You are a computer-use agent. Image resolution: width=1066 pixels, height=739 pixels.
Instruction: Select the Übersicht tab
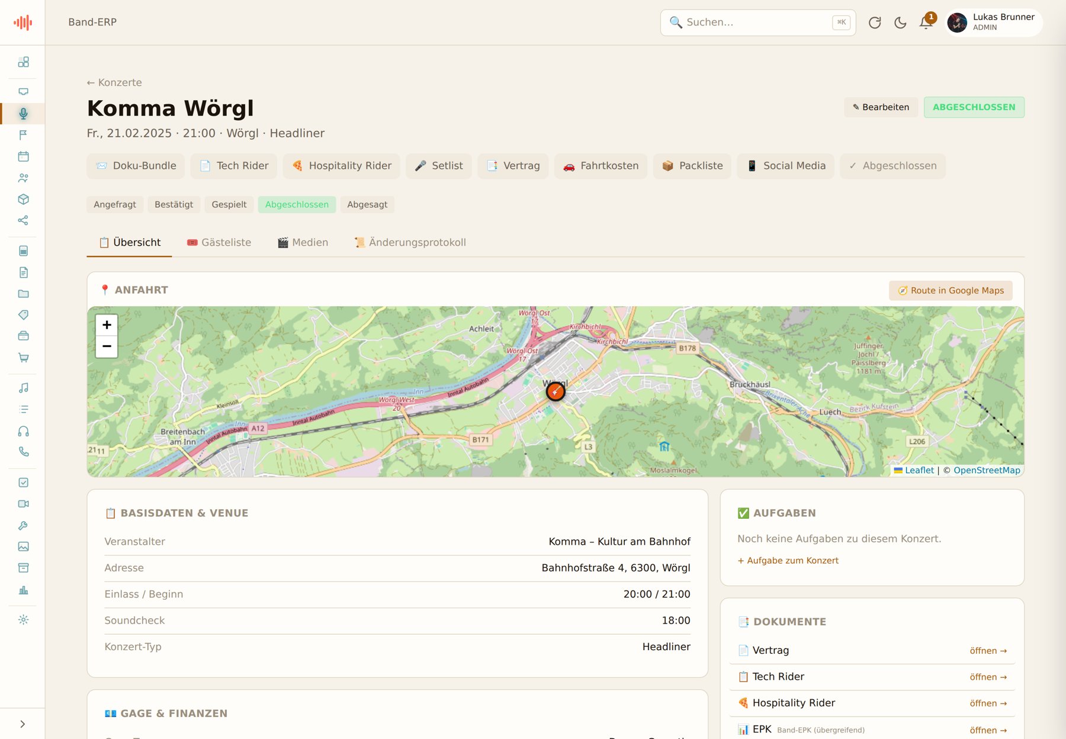(x=129, y=242)
